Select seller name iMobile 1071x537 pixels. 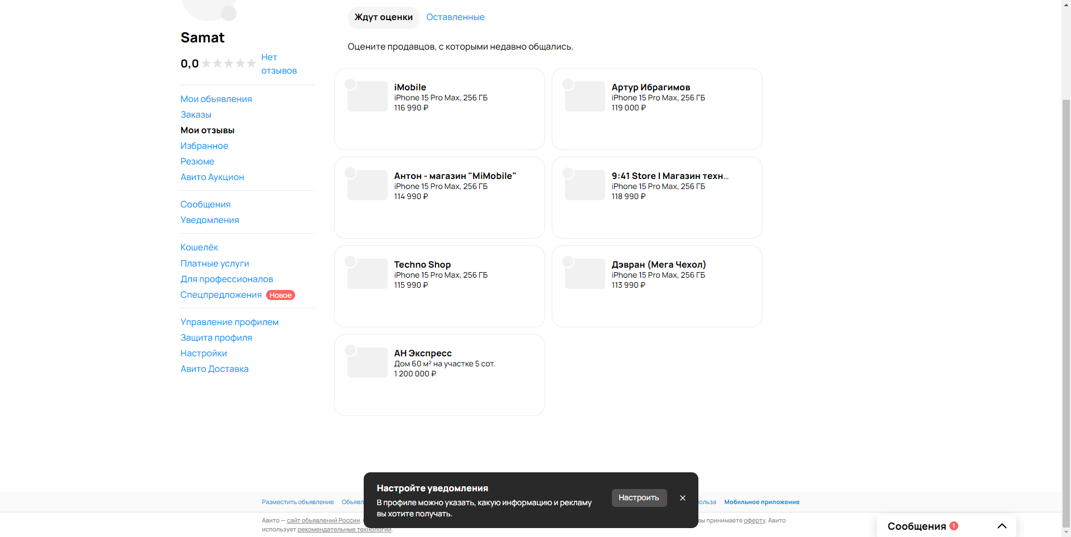click(x=410, y=87)
